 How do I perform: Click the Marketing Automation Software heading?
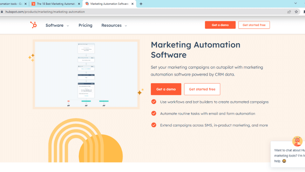coord(195,50)
